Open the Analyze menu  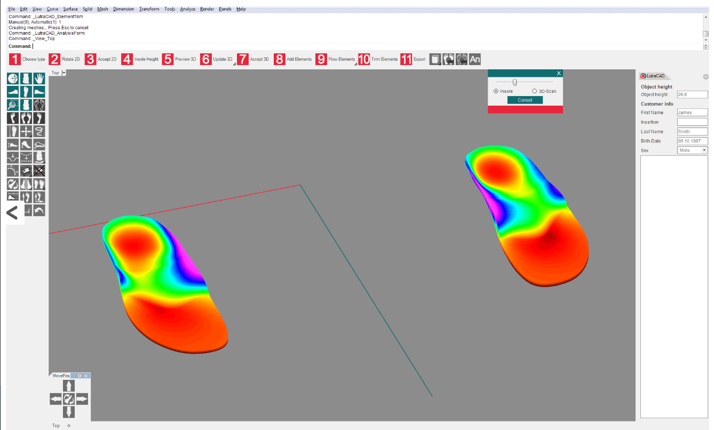click(x=187, y=9)
